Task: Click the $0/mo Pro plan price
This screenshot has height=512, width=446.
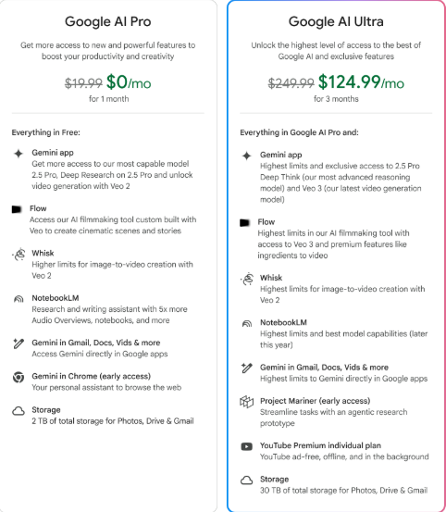Action: coord(129,82)
